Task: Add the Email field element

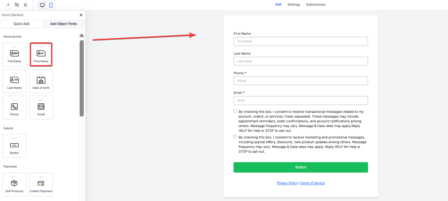Action: point(41,108)
